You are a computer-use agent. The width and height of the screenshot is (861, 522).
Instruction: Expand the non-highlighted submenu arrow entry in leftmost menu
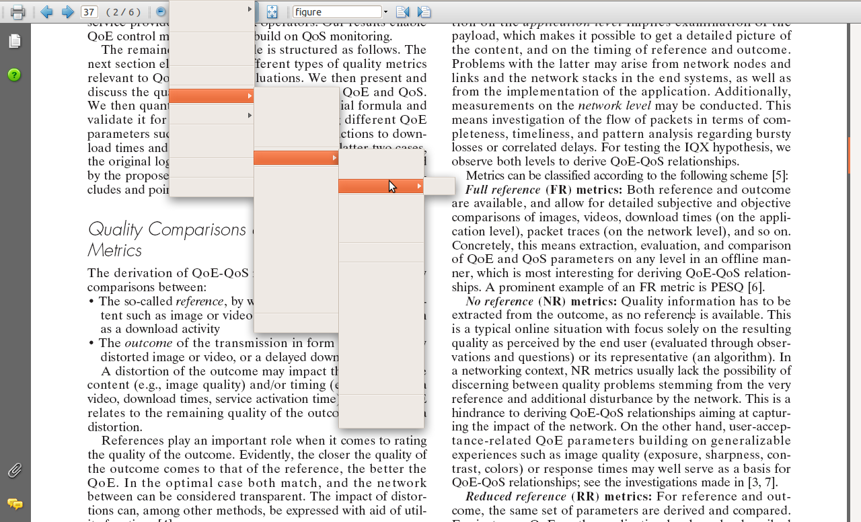pyautogui.click(x=211, y=116)
